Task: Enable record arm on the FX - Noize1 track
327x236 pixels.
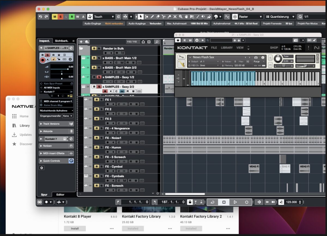Action: click(x=108, y=142)
